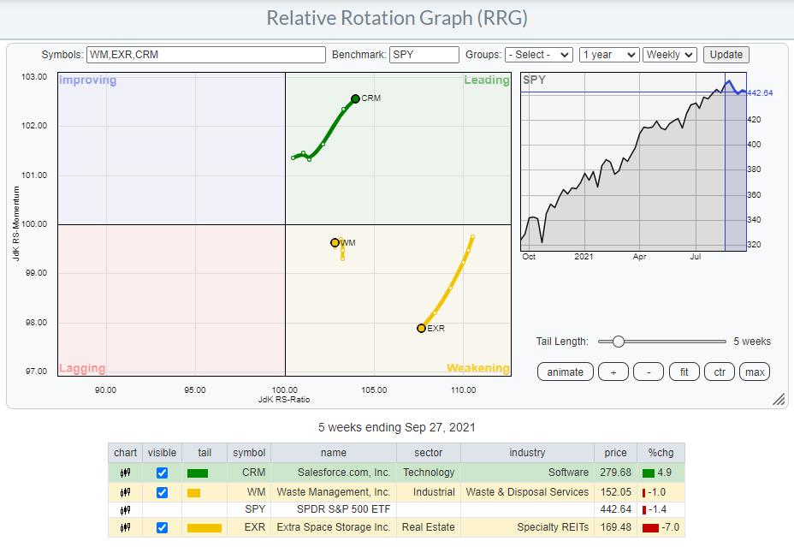
Task: Click the CRM data point on graph
Action: tap(355, 98)
